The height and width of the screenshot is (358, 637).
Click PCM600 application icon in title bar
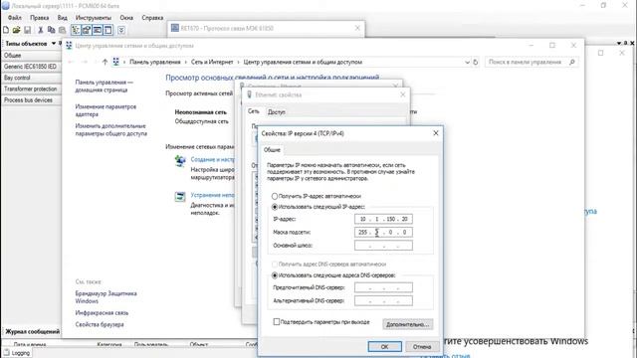pyautogui.click(x=6, y=6)
